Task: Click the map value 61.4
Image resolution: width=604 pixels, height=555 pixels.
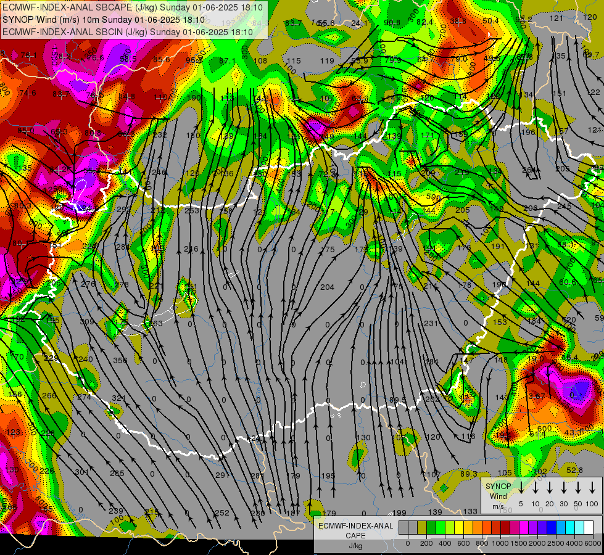Action: [537, 434]
